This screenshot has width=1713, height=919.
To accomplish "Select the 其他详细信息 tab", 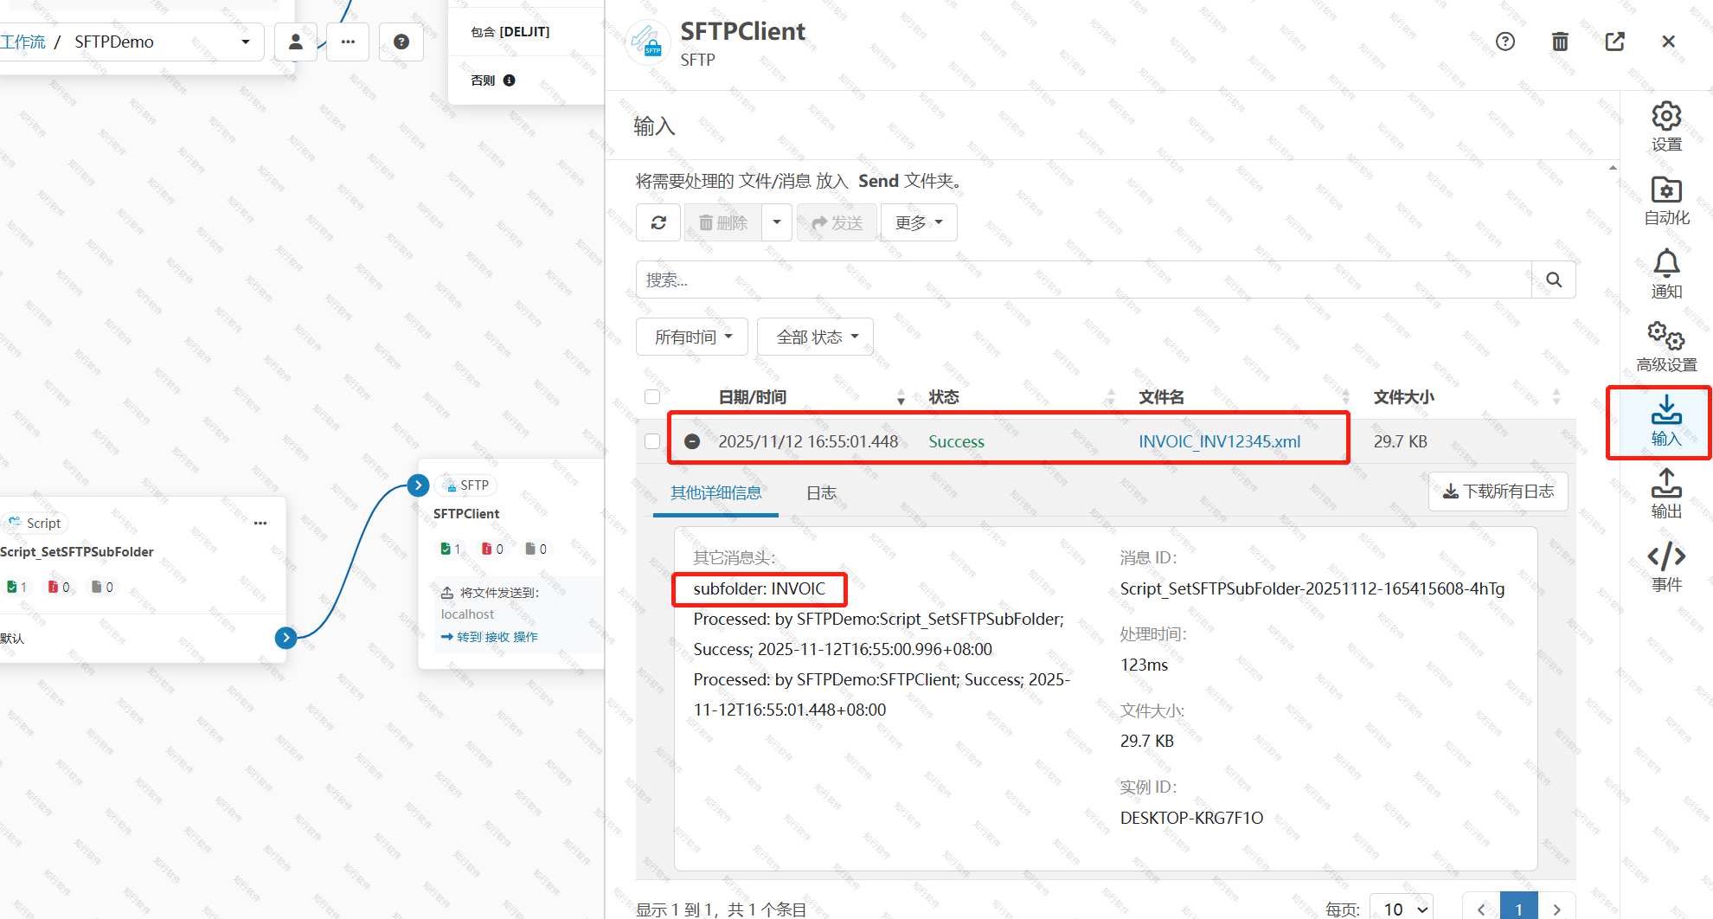I will tap(715, 492).
